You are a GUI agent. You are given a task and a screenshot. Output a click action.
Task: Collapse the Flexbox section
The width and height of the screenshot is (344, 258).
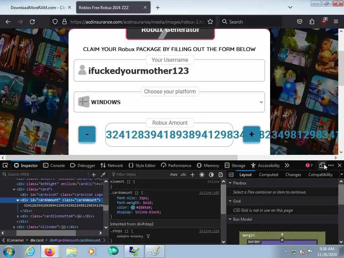(x=230, y=183)
